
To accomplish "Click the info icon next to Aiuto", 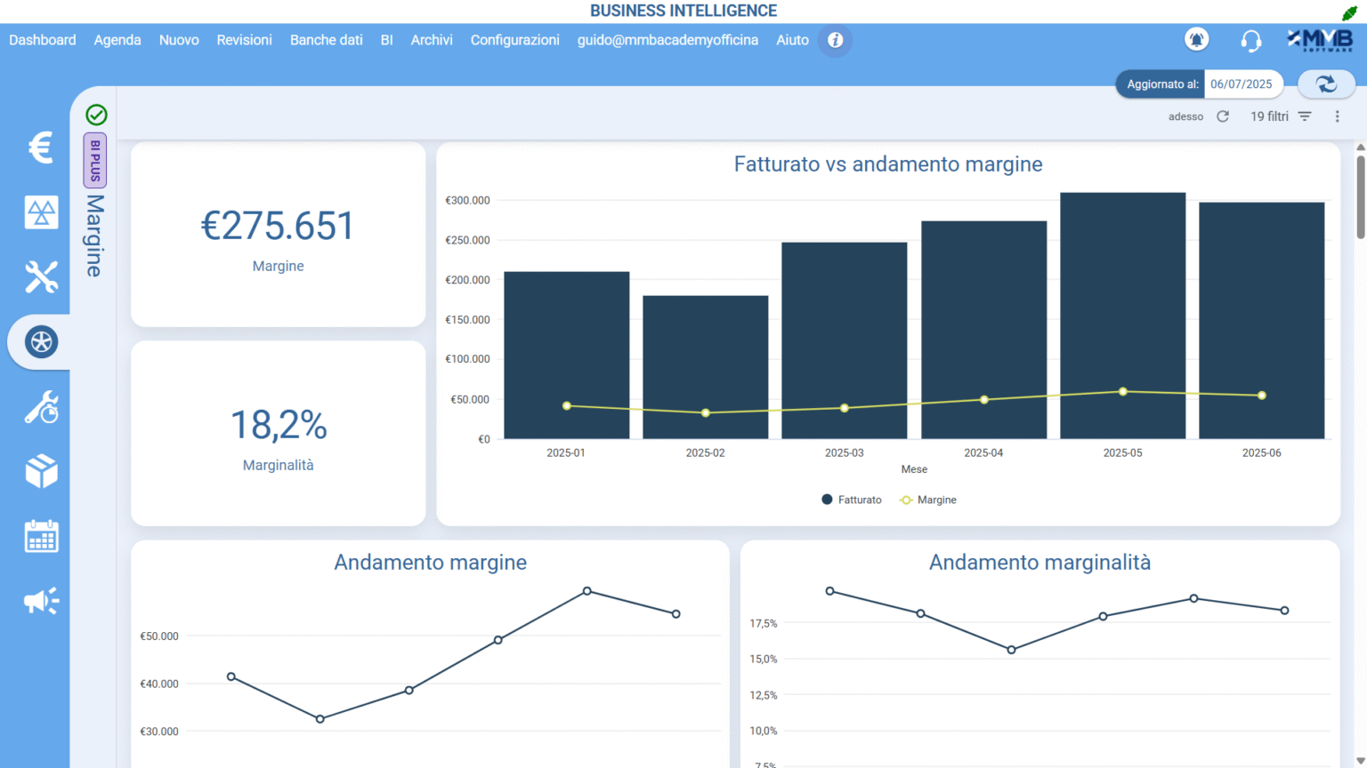I will point(835,40).
